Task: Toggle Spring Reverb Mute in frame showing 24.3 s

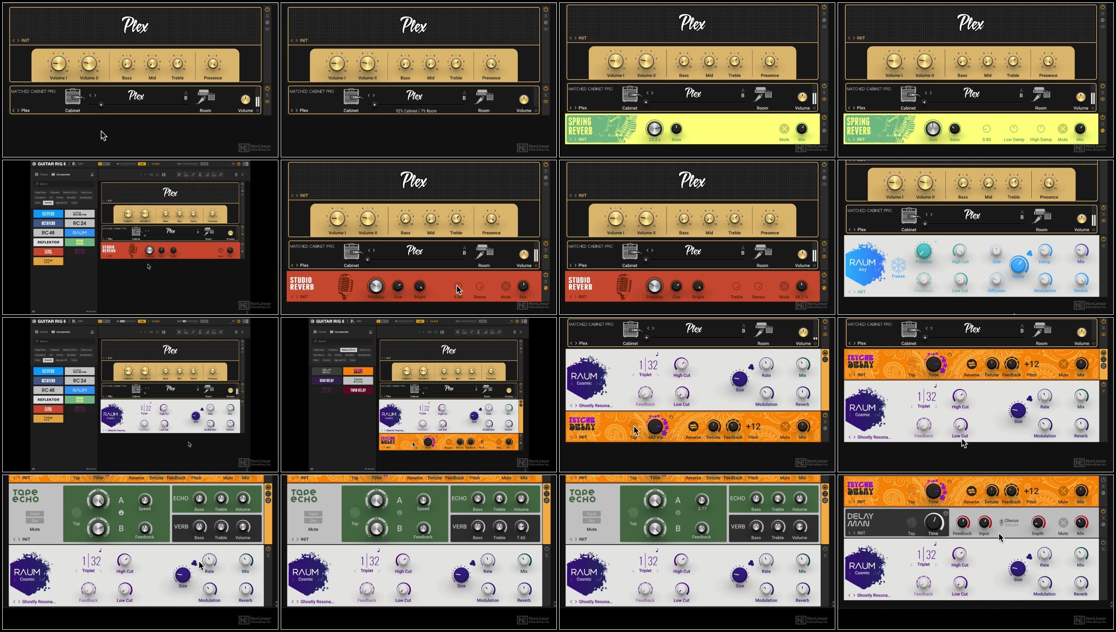Action: coord(784,128)
